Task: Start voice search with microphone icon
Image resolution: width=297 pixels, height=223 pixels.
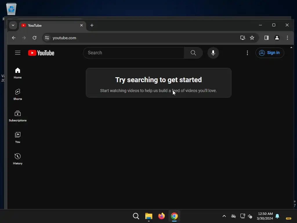Action: [213, 53]
